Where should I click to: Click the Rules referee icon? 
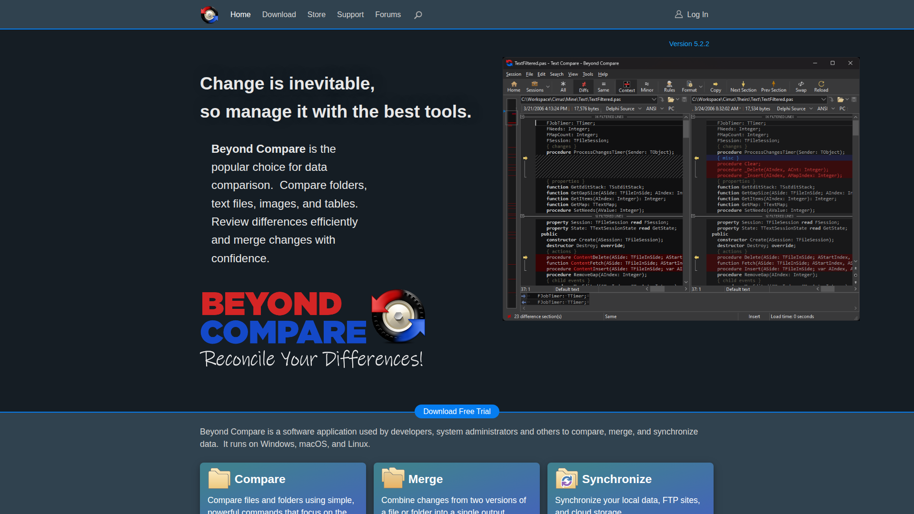click(669, 84)
